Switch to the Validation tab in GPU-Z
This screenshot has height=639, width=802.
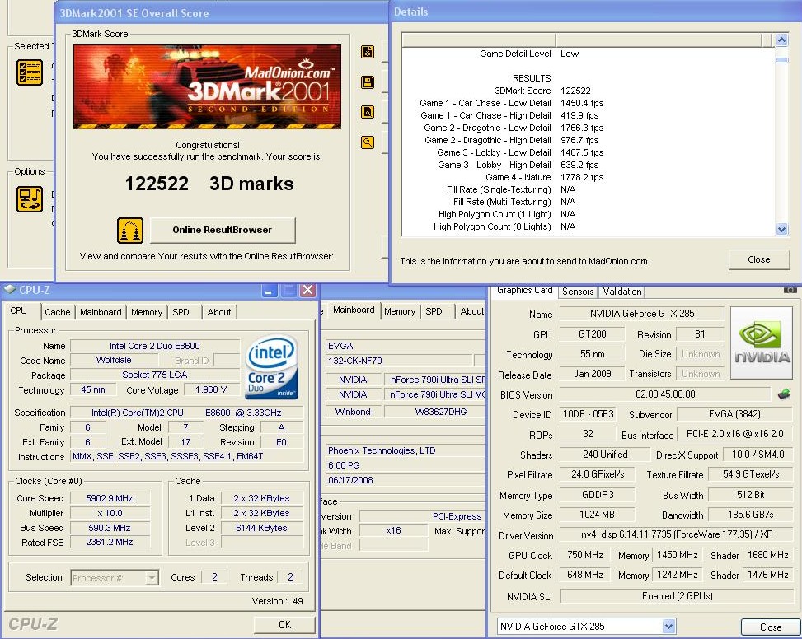tap(622, 292)
